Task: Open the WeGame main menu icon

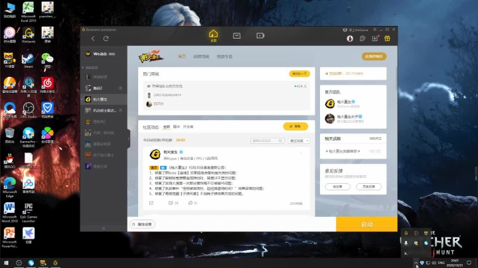Action: pyautogui.click(x=374, y=30)
